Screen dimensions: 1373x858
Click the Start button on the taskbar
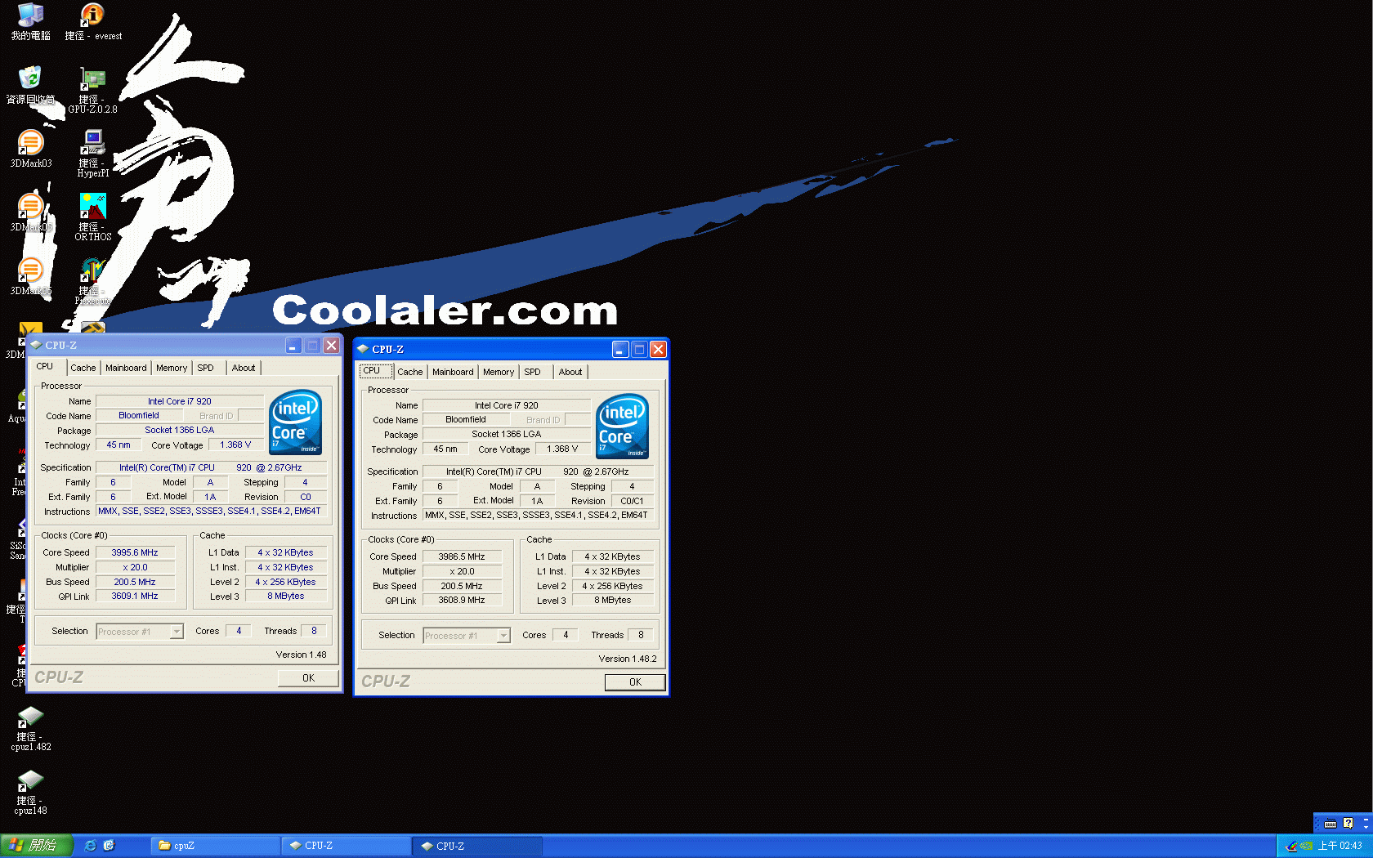point(36,846)
